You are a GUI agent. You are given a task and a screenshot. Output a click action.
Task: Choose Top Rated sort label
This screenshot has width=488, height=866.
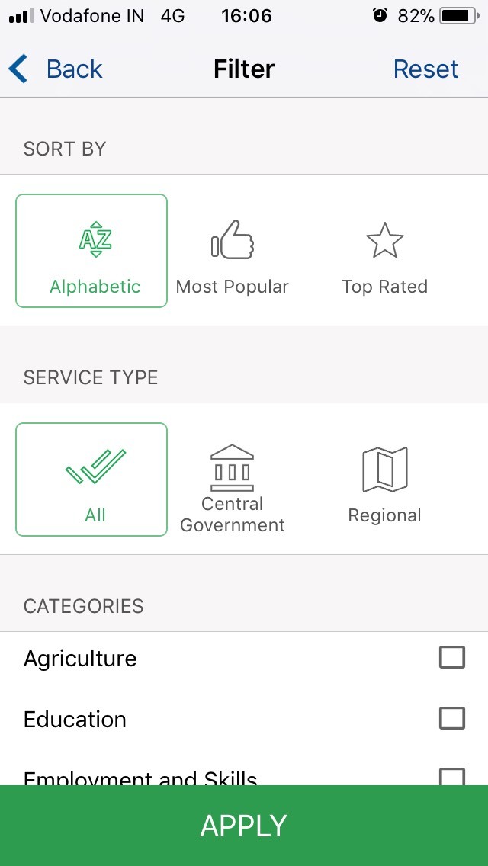click(384, 287)
